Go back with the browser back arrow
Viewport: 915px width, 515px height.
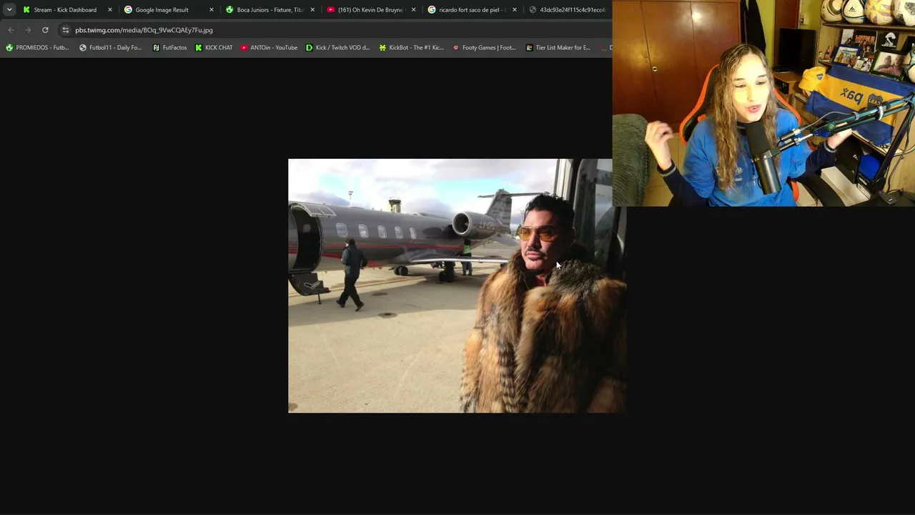pyautogui.click(x=11, y=30)
